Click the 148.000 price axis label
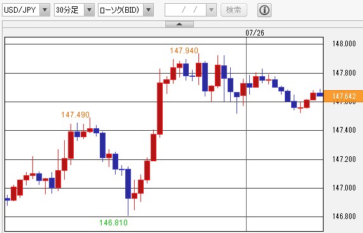363x233 pixels. (344, 44)
